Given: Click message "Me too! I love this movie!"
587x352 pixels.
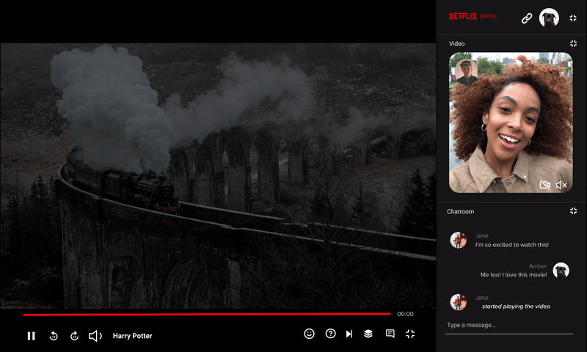Looking at the screenshot, I should point(514,274).
